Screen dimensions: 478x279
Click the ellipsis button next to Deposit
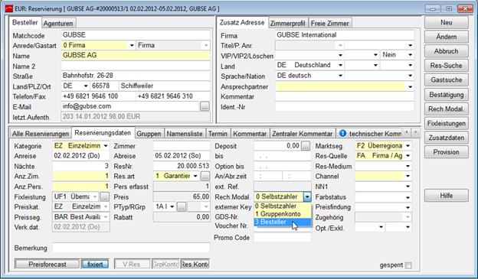(x=306, y=146)
